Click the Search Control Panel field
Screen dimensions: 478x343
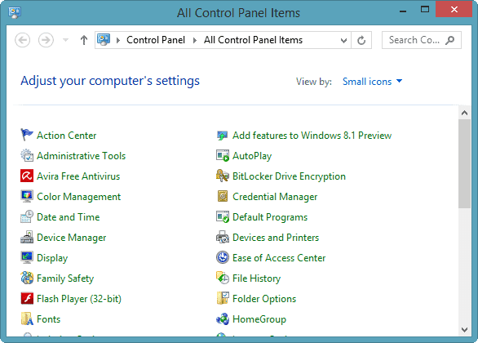coord(421,40)
